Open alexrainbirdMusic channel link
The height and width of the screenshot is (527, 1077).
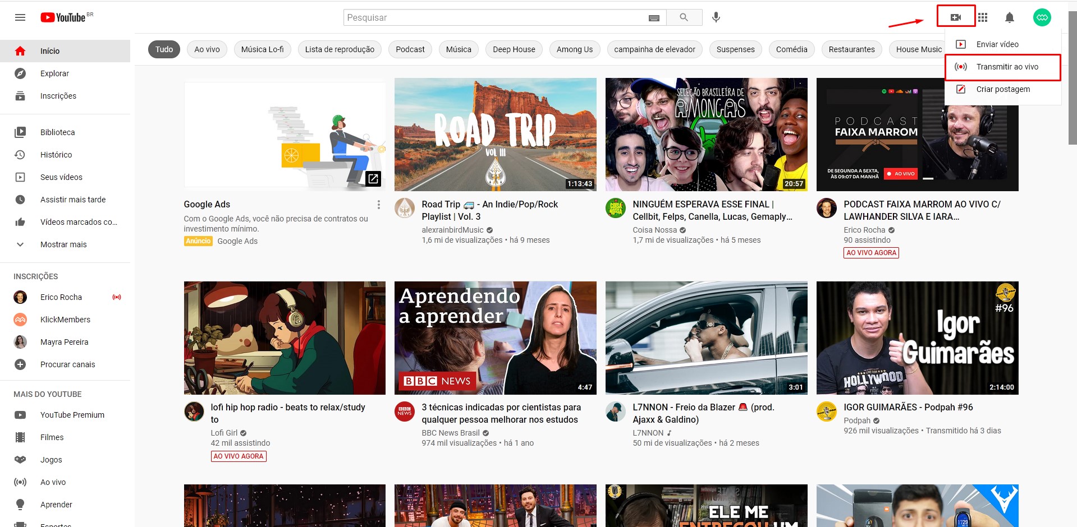pos(452,230)
